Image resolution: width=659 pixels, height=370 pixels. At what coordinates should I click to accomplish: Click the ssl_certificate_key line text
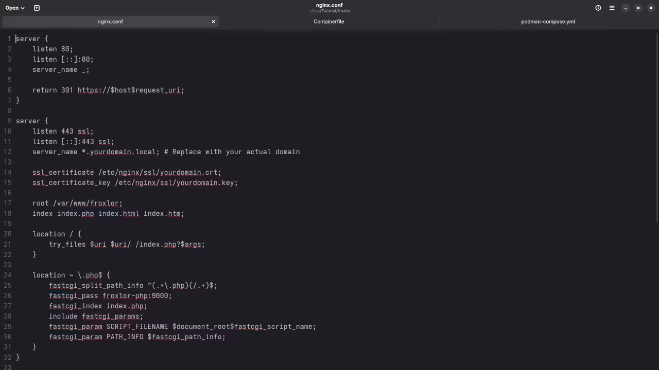135,183
